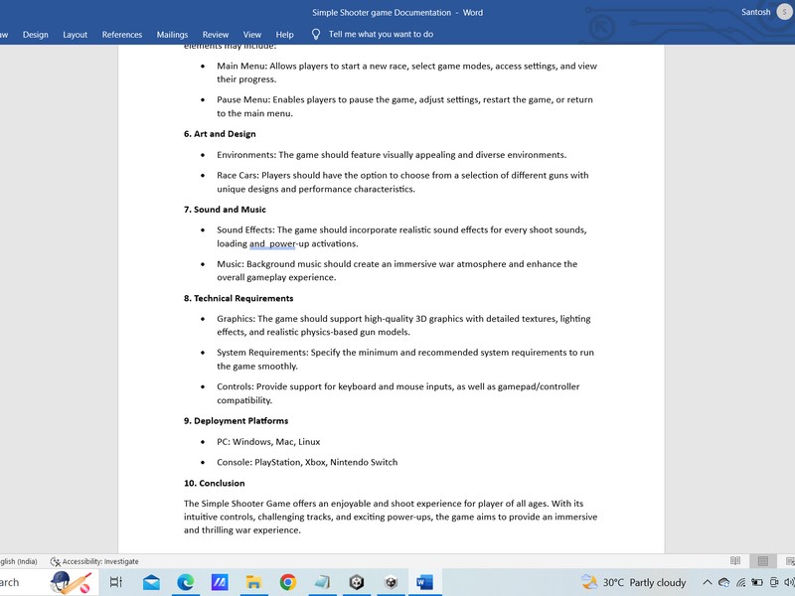Open the View ribbon tab

click(x=252, y=35)
